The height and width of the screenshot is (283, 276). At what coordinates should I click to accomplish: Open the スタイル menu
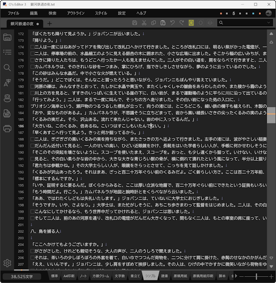point(101,13)
